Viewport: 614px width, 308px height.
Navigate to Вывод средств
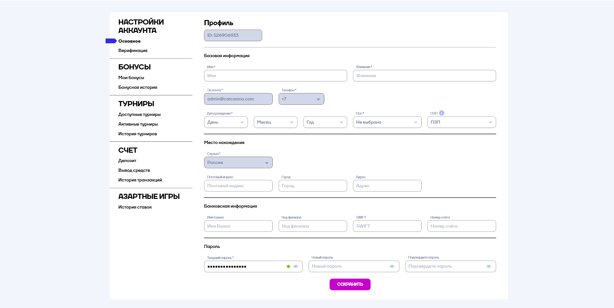[134, 170]
